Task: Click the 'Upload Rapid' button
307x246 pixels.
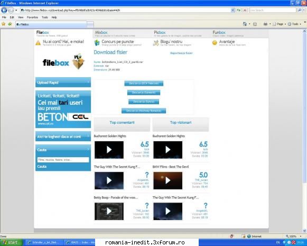Action: [x=63, y=83]
